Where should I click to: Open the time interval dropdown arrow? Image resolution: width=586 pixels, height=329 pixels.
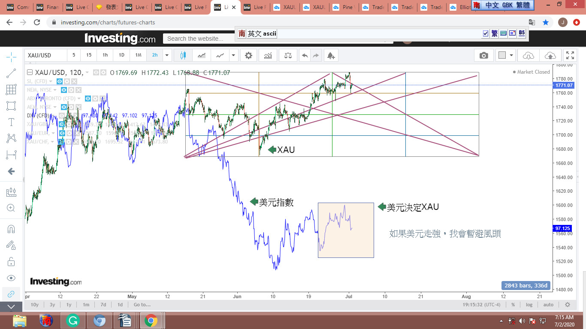(x=167, y=55)
